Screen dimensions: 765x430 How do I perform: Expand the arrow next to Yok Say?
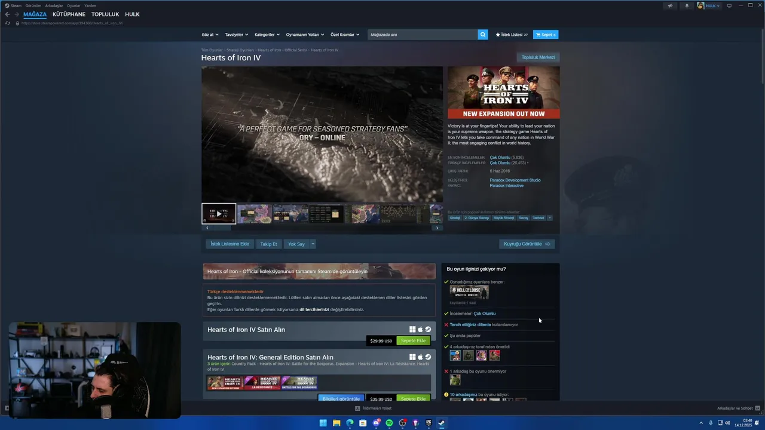point(312,244)
